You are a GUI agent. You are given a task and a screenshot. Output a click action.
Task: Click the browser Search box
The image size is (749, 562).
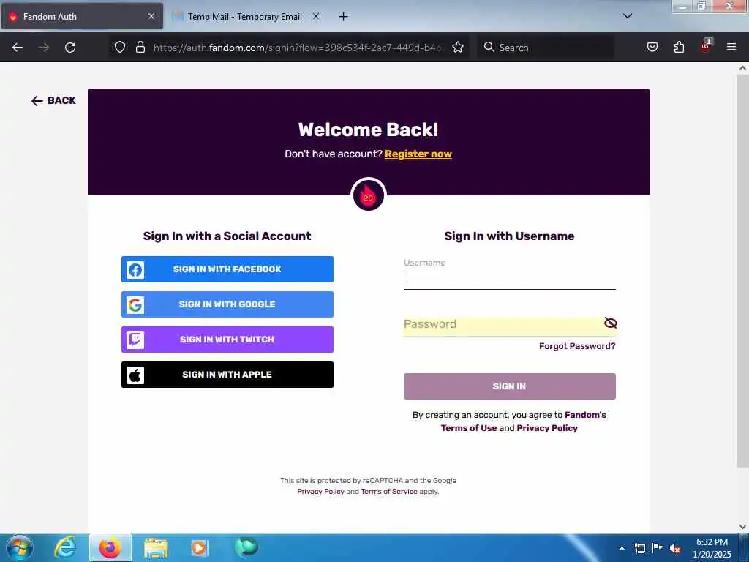pos(546,48)
